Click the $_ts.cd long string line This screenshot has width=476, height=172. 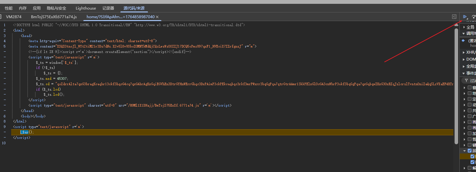(245, 84)
